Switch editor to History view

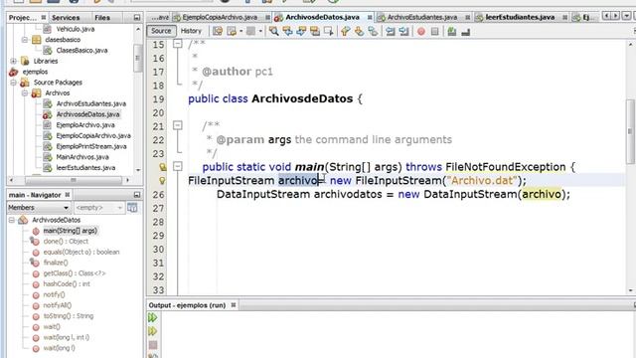191,31
